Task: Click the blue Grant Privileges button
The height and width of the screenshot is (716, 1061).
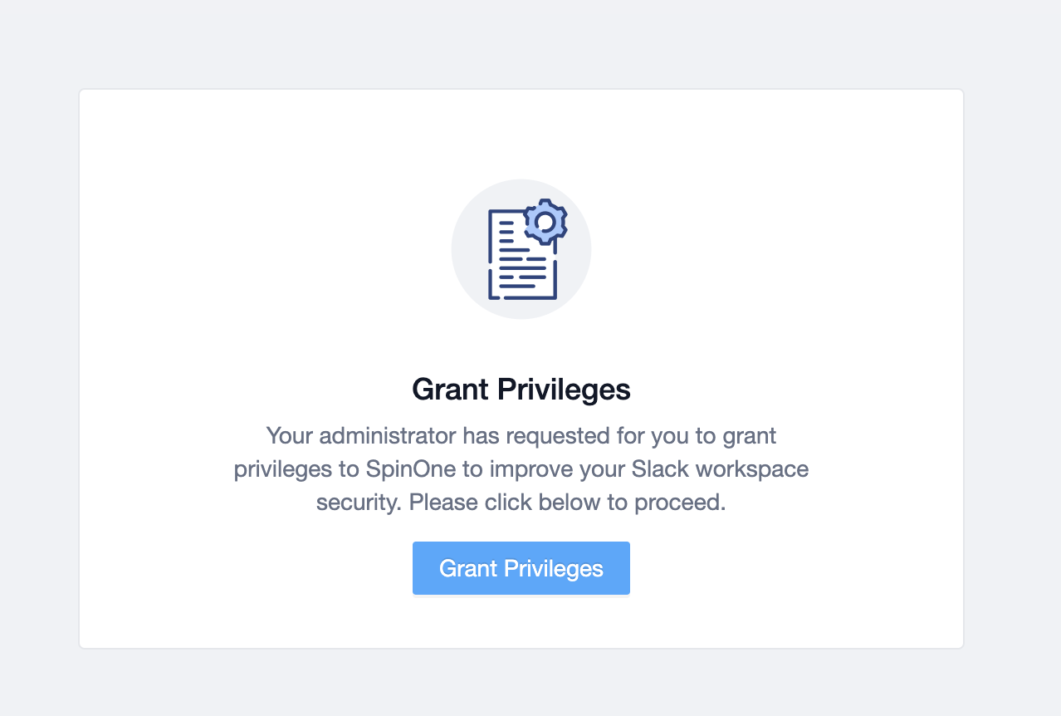Action: pos(521,568)
